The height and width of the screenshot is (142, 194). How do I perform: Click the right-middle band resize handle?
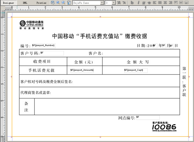189,77
